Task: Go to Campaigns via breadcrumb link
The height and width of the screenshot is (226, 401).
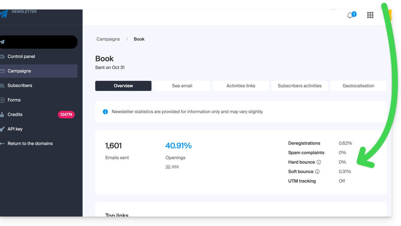Action: [108, 39]
